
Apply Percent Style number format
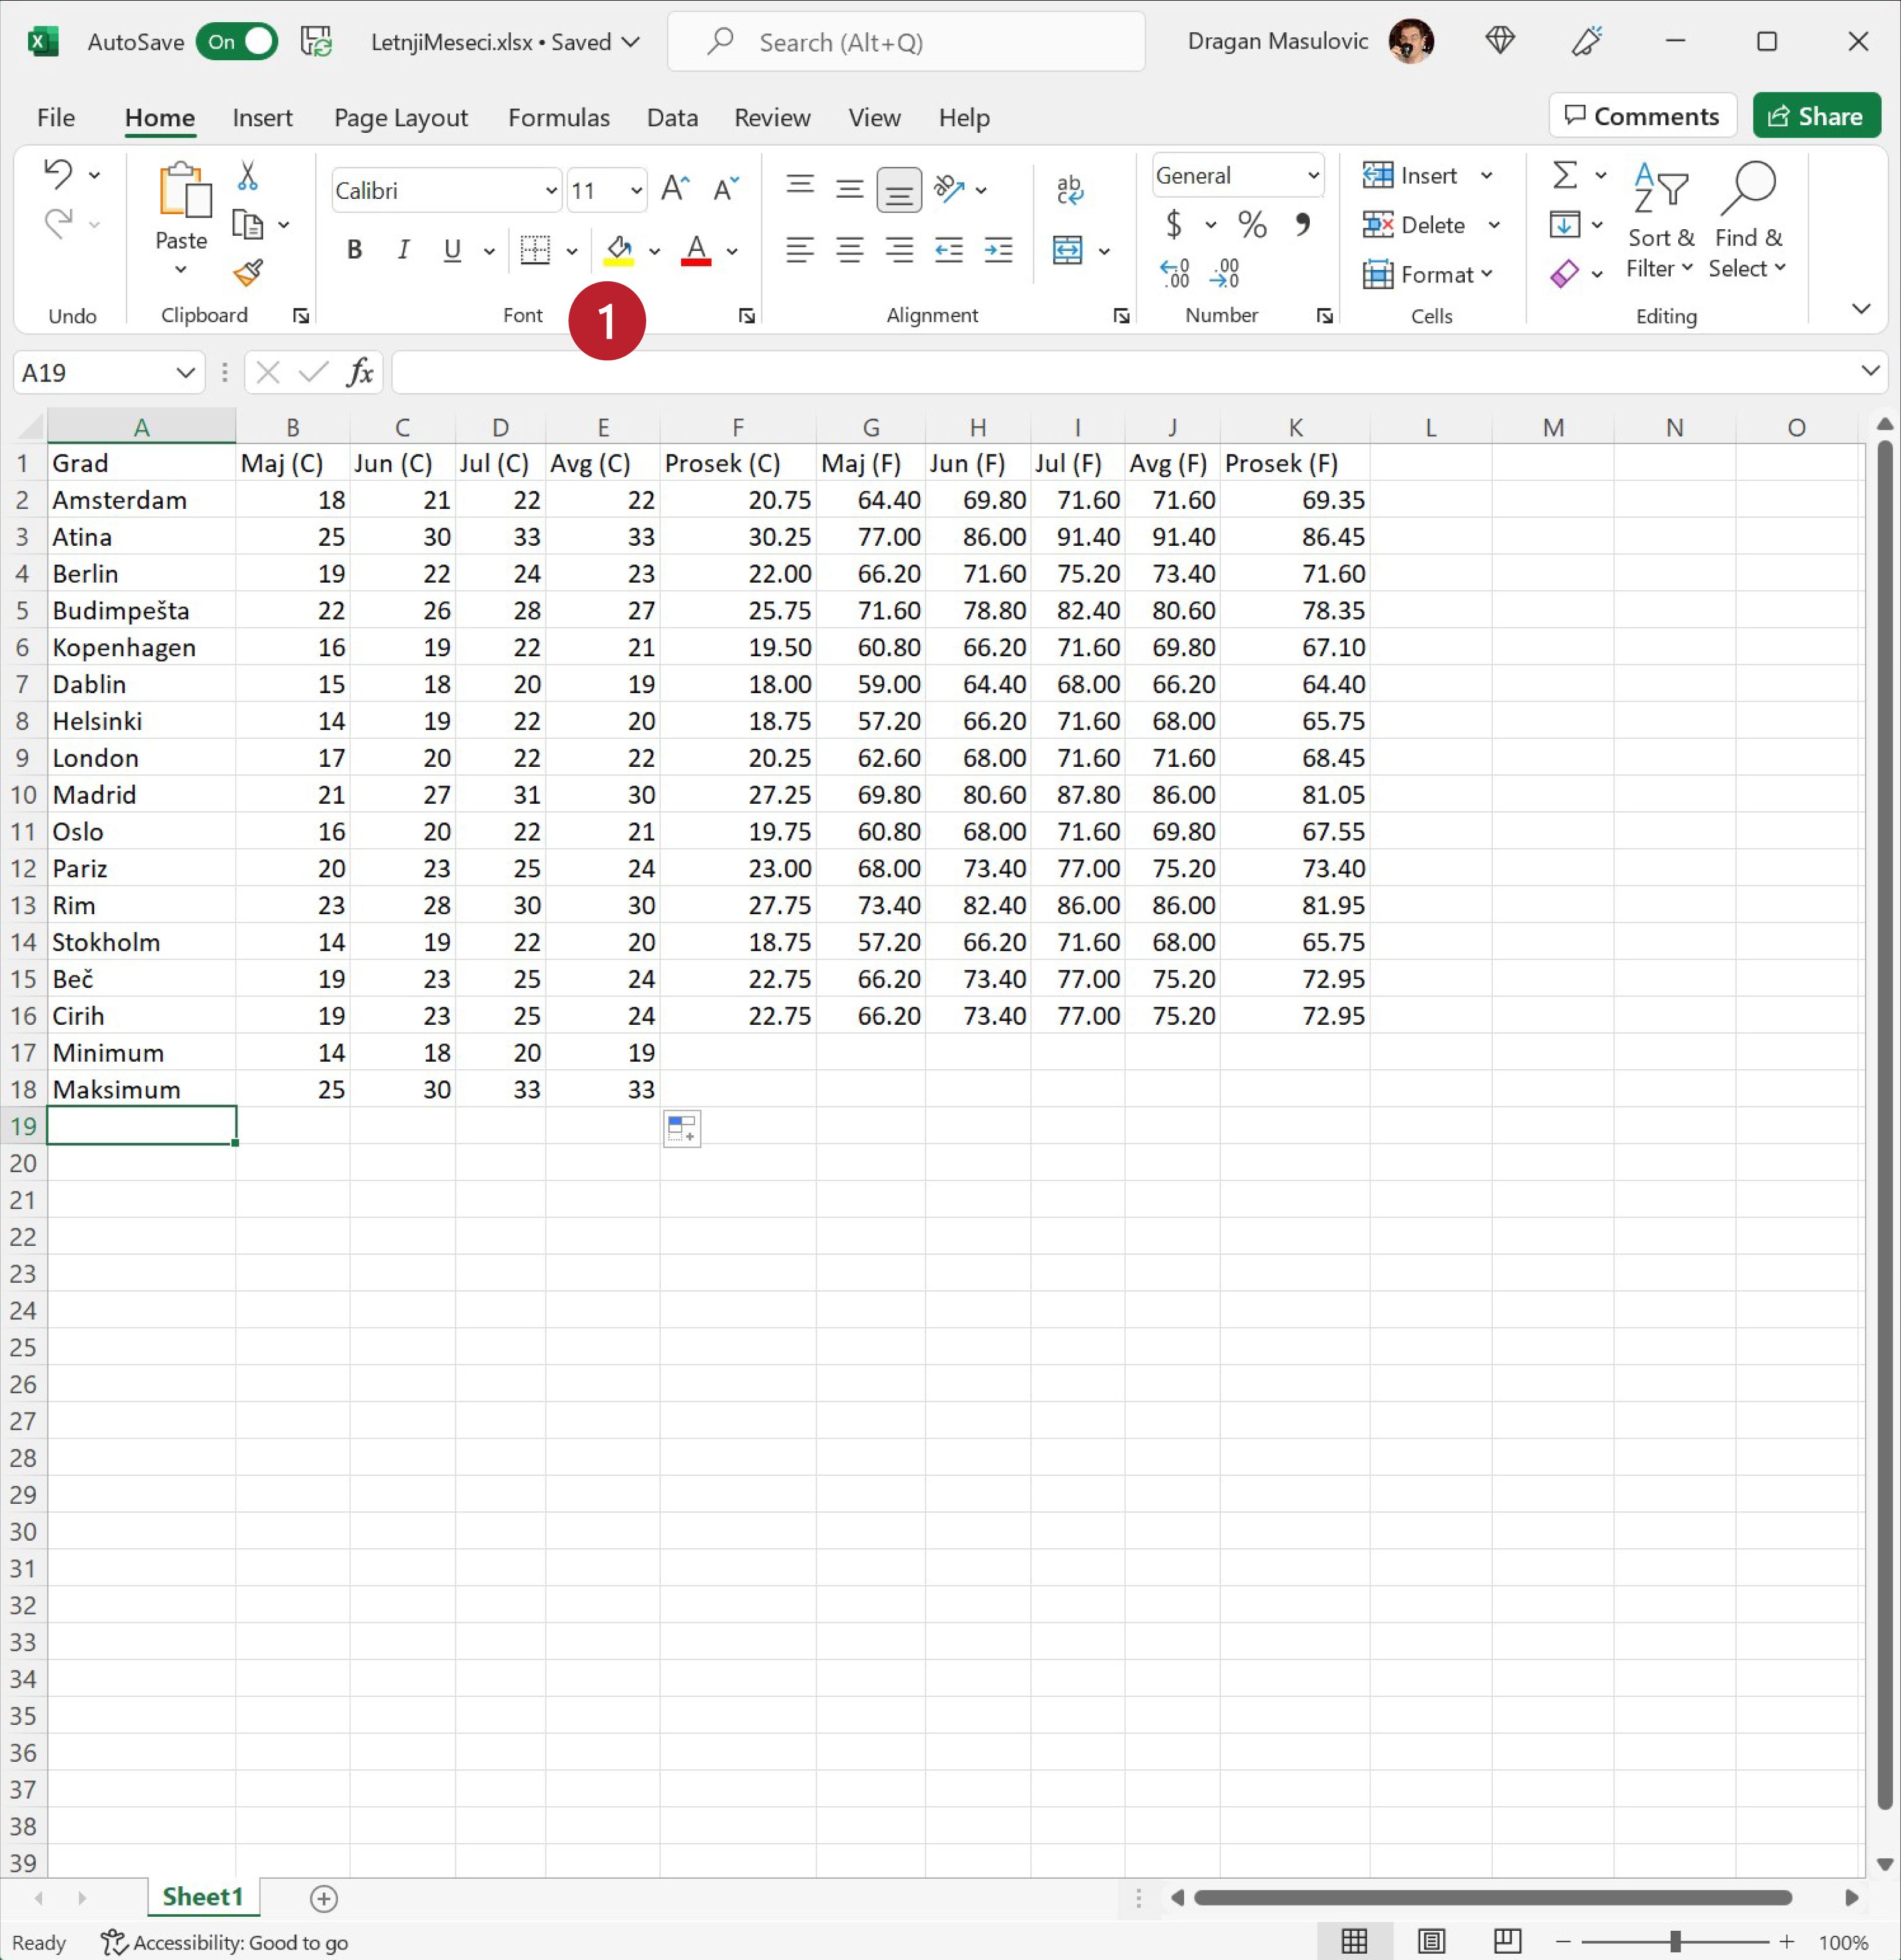[1251, 224]
